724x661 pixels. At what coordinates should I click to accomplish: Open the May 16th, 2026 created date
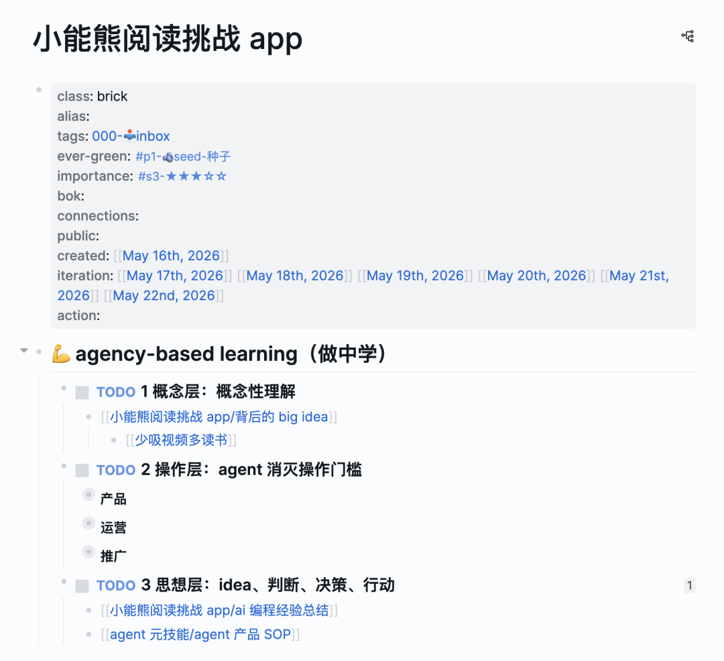click(x=171, y=256)
